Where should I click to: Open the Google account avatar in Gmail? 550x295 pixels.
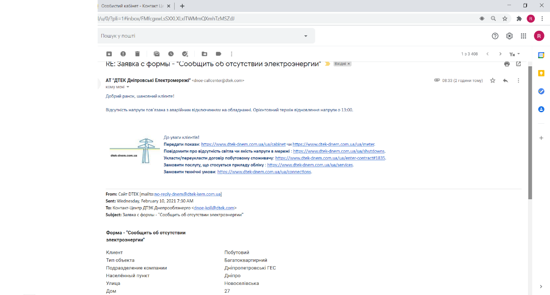pos(539,36)
